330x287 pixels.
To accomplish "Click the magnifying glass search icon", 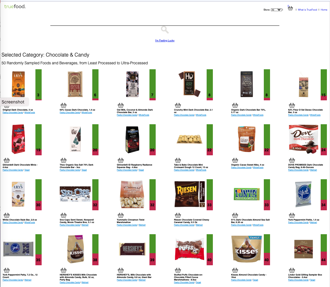I will click(x=165, y=30).
